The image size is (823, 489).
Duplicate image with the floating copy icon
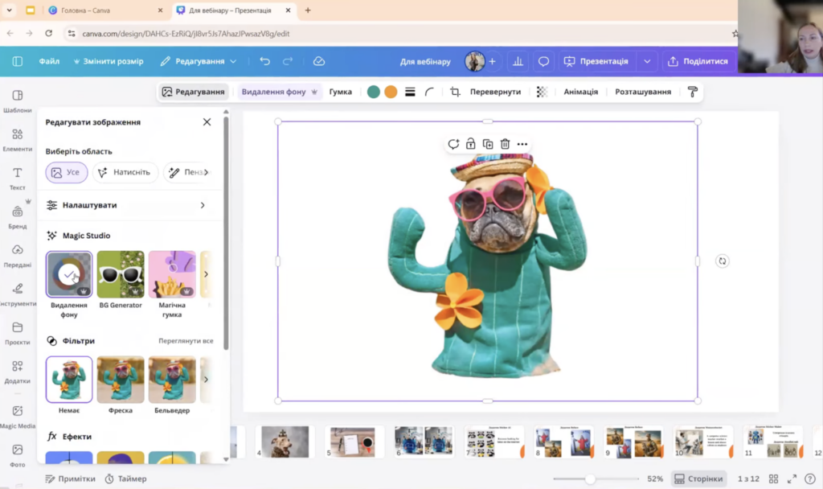click(x=488, y=144)
